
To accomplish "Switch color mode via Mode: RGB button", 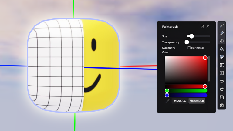I will pos(197,101).
